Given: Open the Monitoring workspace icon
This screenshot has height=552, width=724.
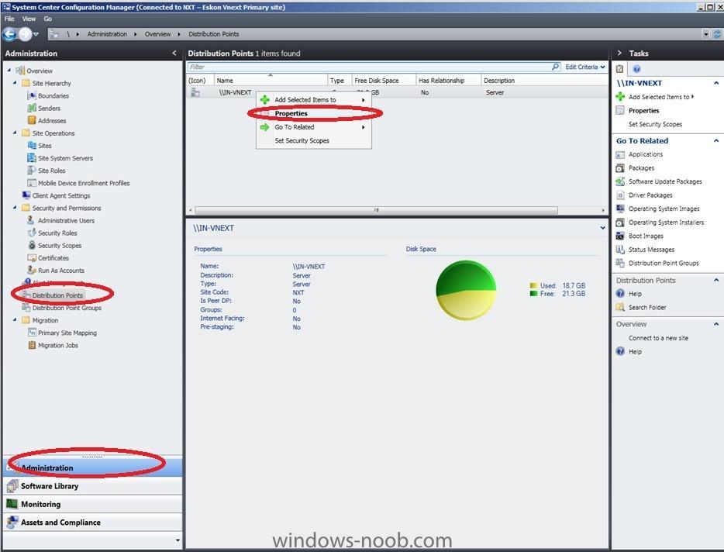Looking at the screenshot, I should tap(12, 504).
